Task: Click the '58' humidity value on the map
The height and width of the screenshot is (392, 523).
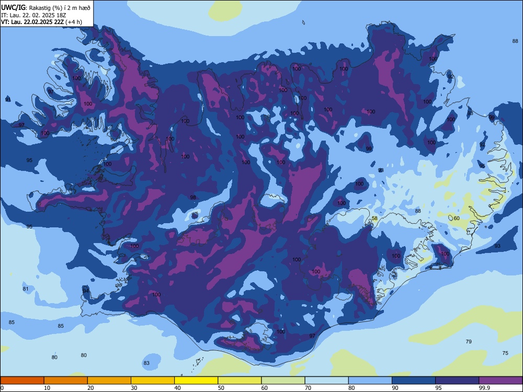Action: click(x=374, y=218)
